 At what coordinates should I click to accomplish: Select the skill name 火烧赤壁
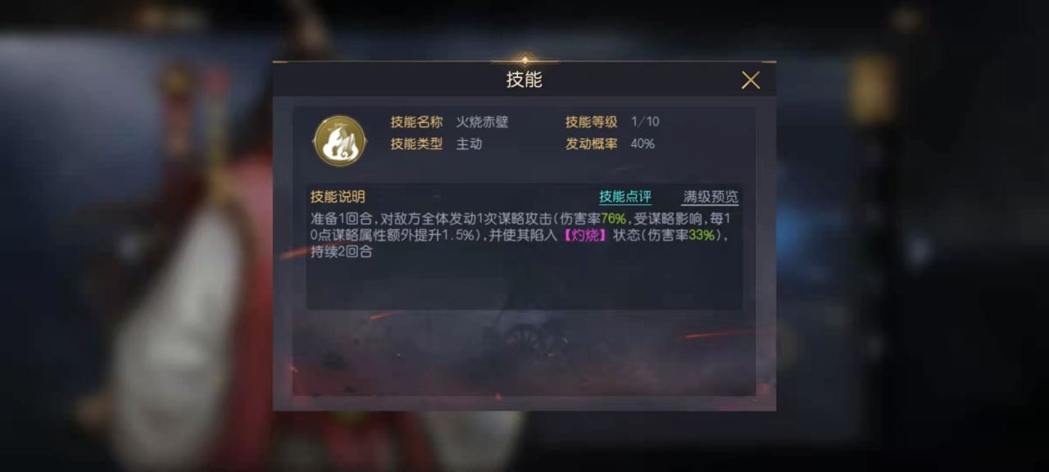click(x=482, y=122)
